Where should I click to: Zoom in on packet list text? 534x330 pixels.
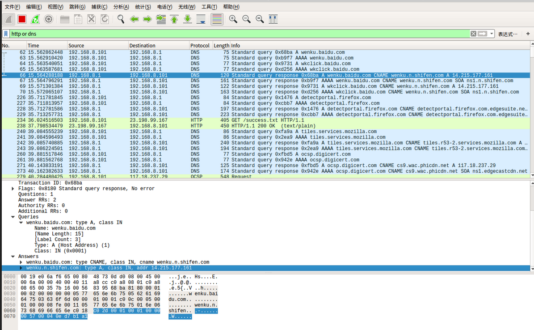(233, 19)
